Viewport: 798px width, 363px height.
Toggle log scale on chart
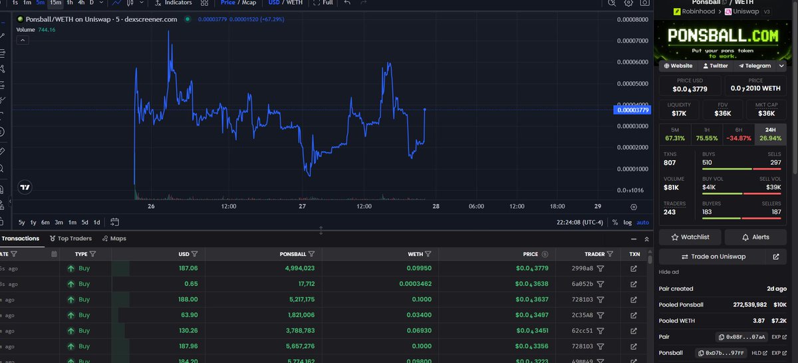click(x=627, y=222)
